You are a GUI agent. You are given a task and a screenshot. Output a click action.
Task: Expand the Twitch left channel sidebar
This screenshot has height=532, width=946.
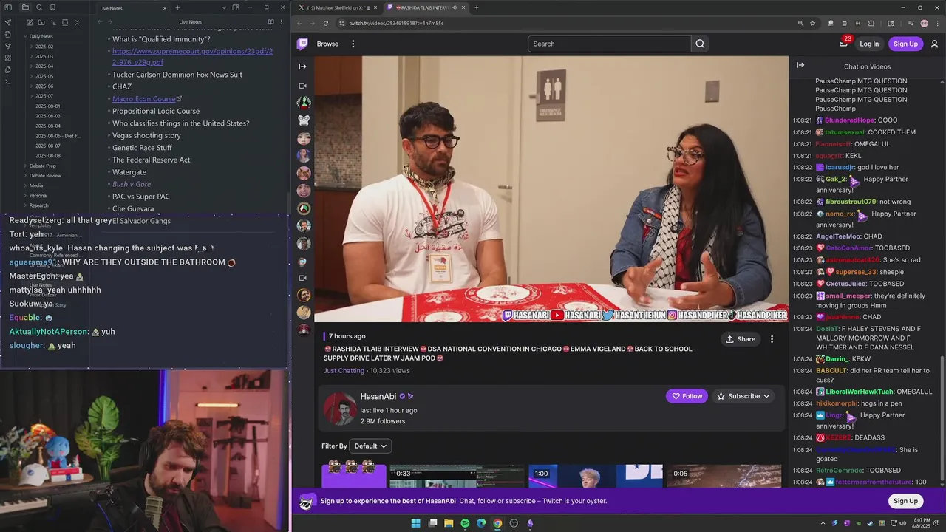[302, 66]
